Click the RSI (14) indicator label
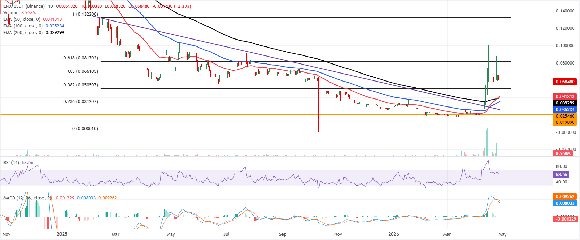The width and height of the screenshot is (580, 240). point(11,162)
